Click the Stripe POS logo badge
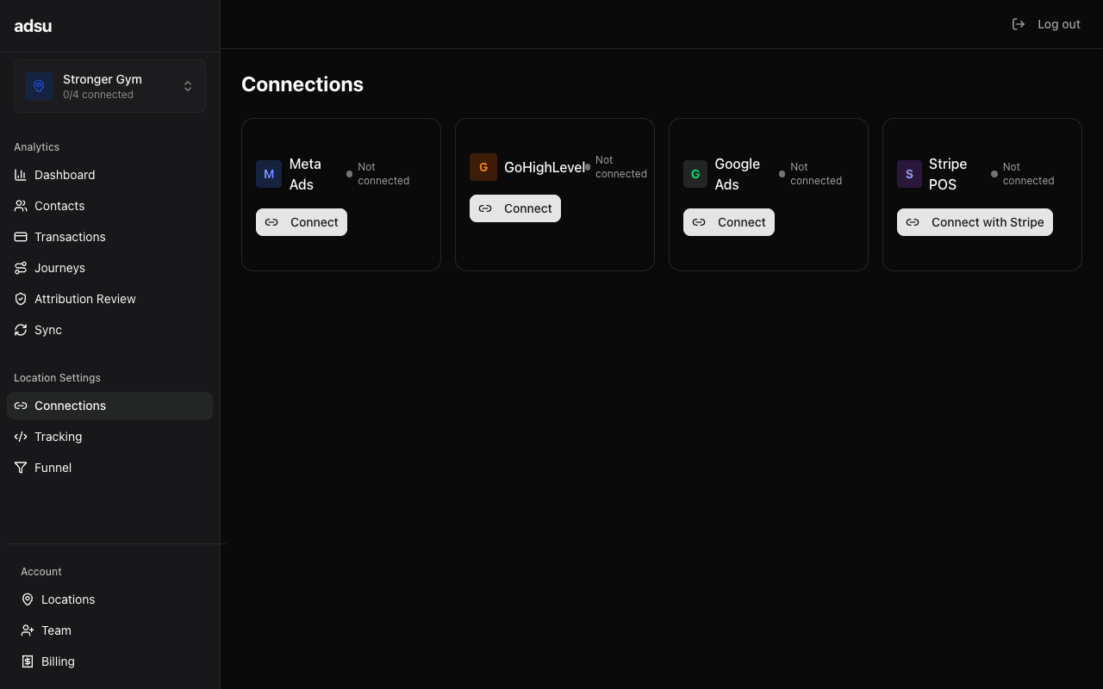Image resolution: width=1103 pixels, height=689 pixels. (x=909, y=174)
